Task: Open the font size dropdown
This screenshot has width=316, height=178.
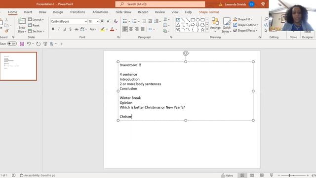Action: [98, 21]
